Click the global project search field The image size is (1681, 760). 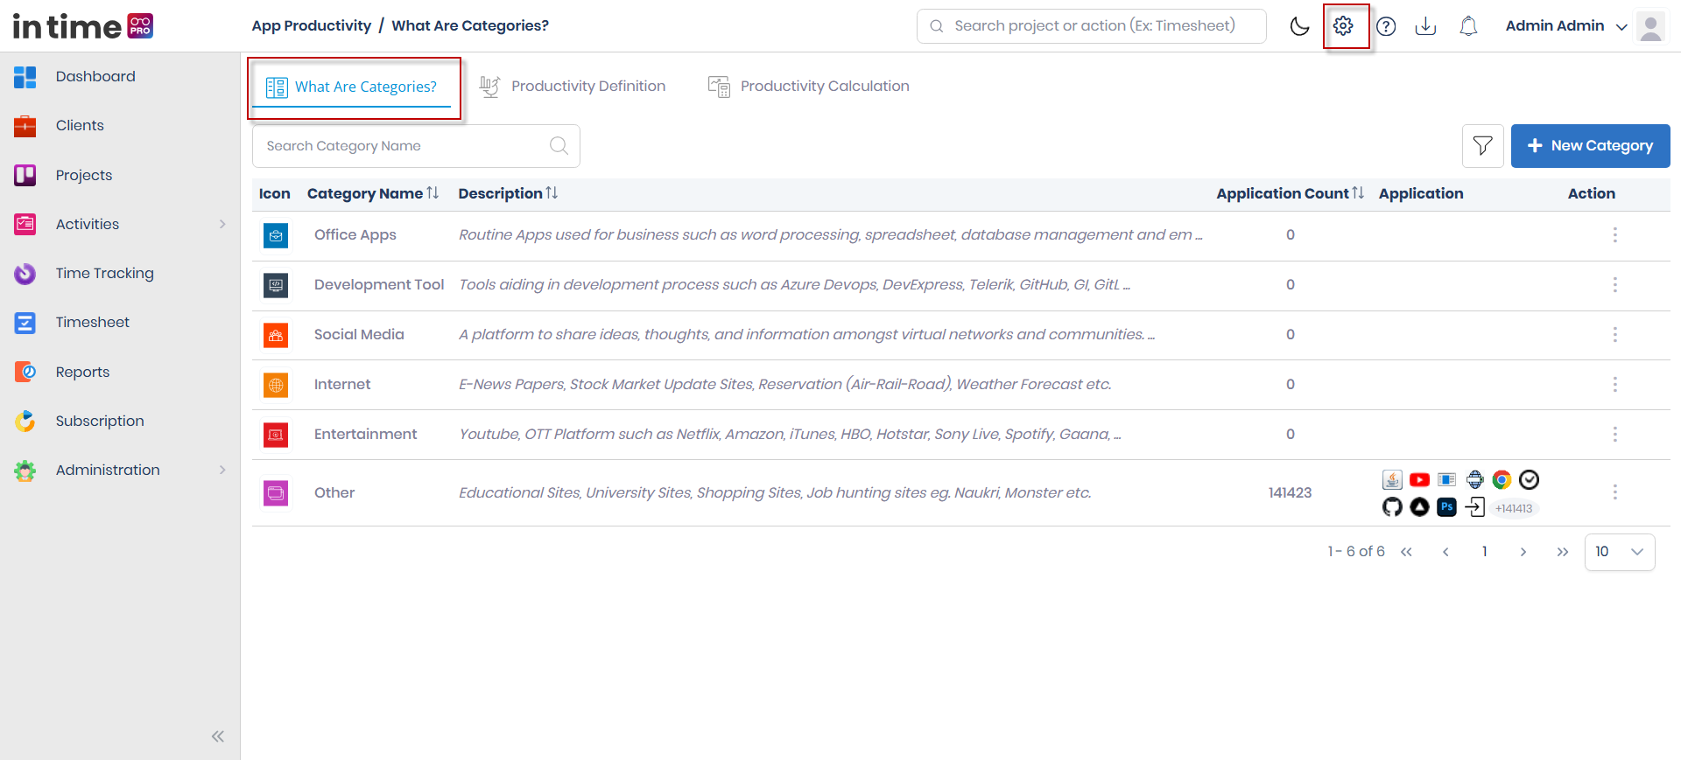point(1091,26)
